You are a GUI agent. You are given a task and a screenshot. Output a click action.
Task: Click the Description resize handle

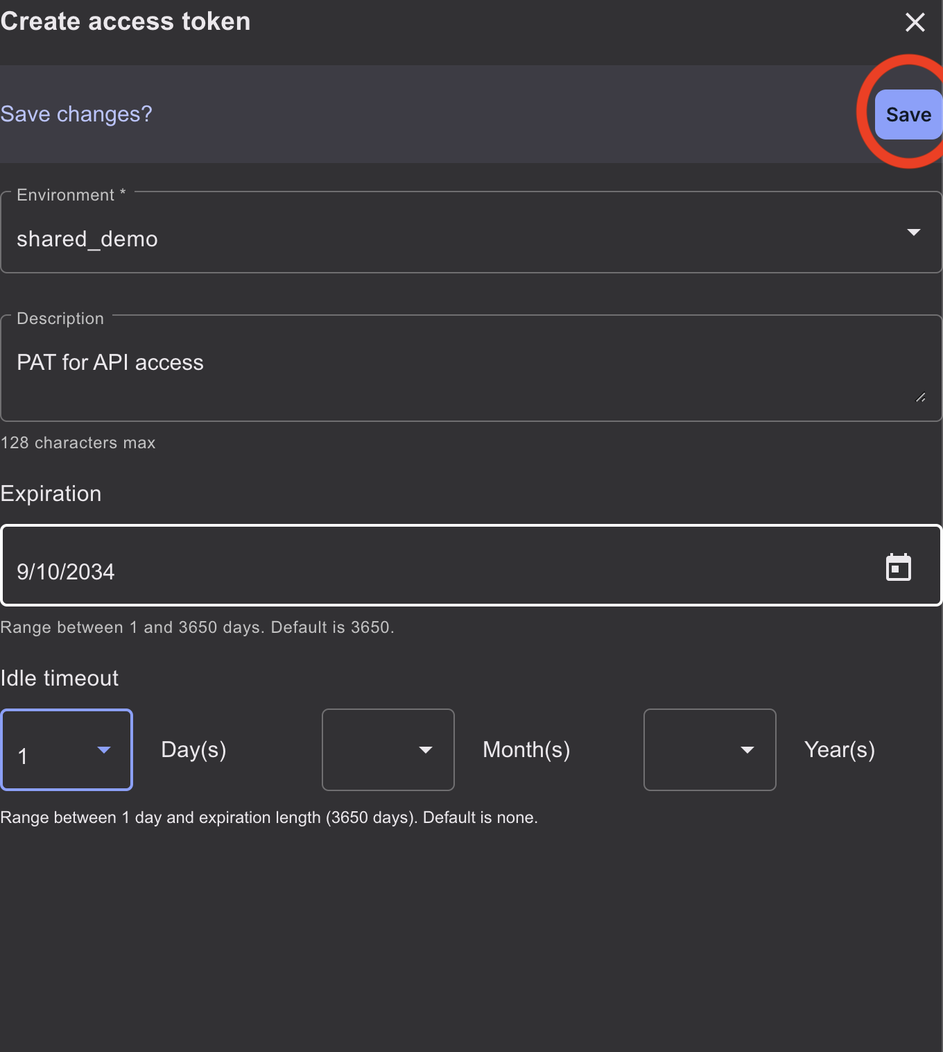(x=921, y=398)
